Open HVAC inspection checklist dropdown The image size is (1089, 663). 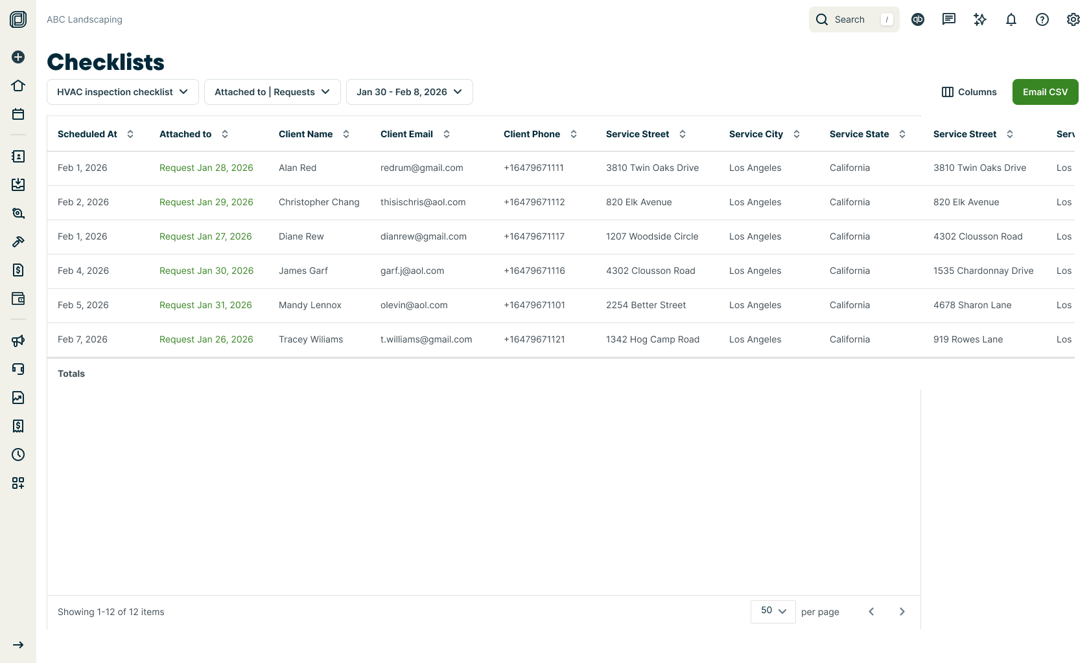coord(123,92)
